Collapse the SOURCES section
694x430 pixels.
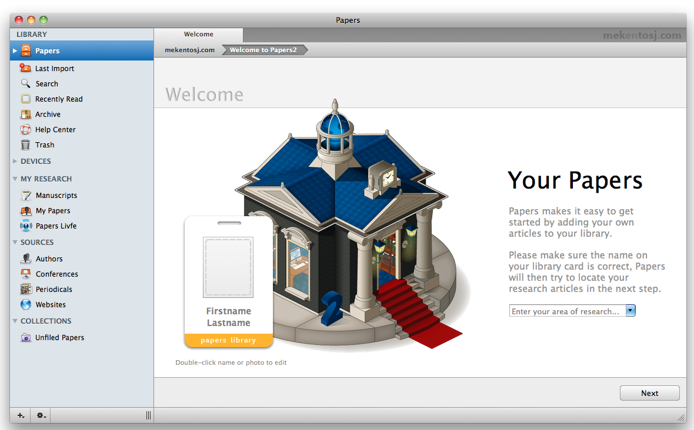click(15, 242)
